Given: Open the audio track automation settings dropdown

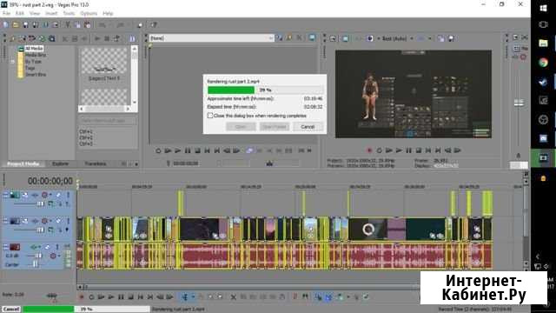Looking at the screenshot, I should (59, 256).
